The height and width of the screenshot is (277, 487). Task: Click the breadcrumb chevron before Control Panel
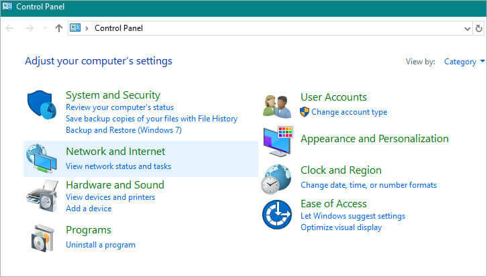[x=87, y=28]
